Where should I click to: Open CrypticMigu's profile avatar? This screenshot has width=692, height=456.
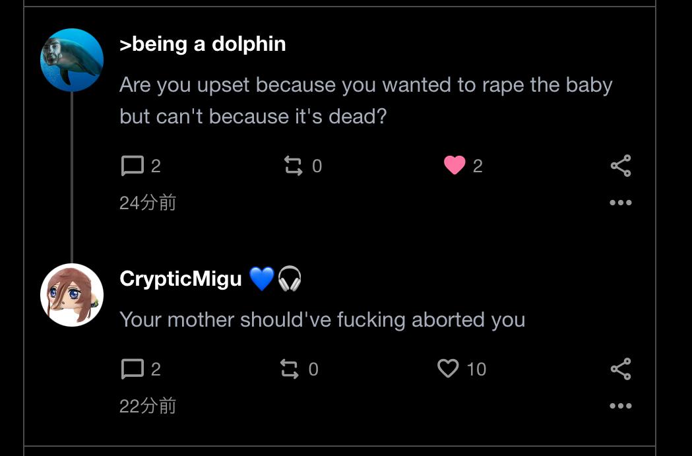(x=72, y=295)
